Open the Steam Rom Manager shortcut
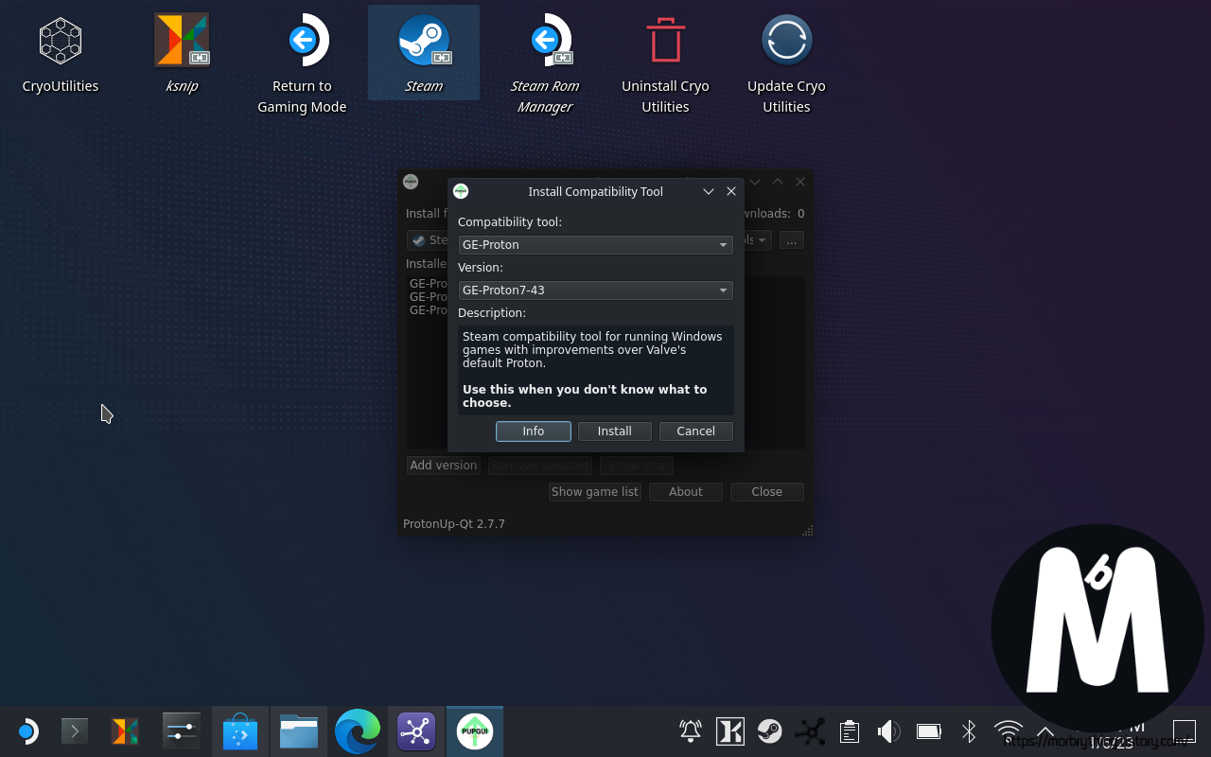Image resolution: width=1211 pixels, height=757 pixels. [x=545, y=64]
